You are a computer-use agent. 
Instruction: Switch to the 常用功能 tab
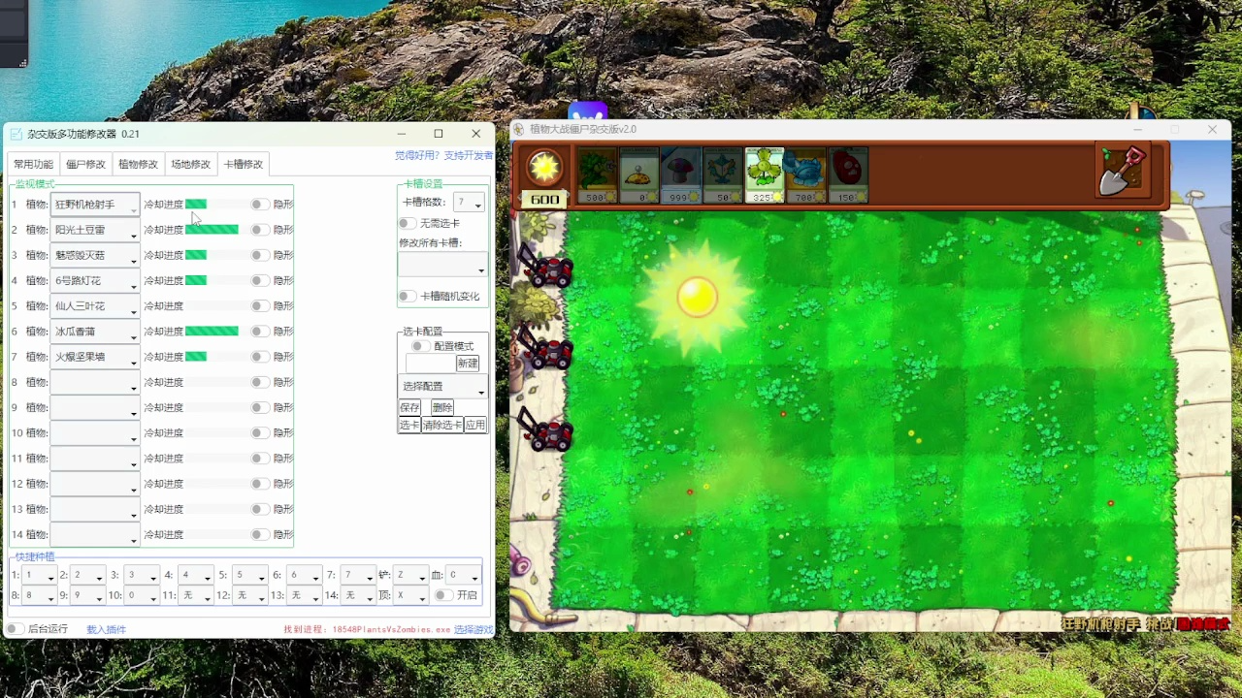coord(33,164)
